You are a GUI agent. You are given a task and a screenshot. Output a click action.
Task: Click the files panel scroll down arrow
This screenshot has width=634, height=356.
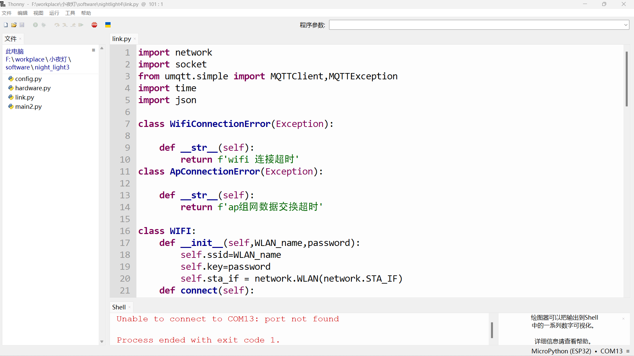pyautogui.click(x=102, y=342)
